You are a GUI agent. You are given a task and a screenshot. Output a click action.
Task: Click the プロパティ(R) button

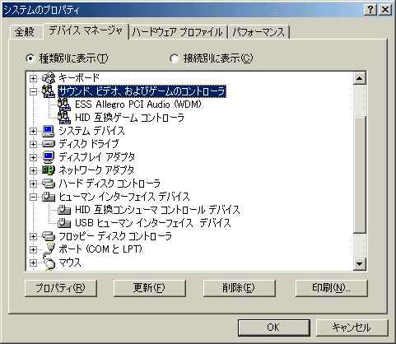[x=61, y=288]
